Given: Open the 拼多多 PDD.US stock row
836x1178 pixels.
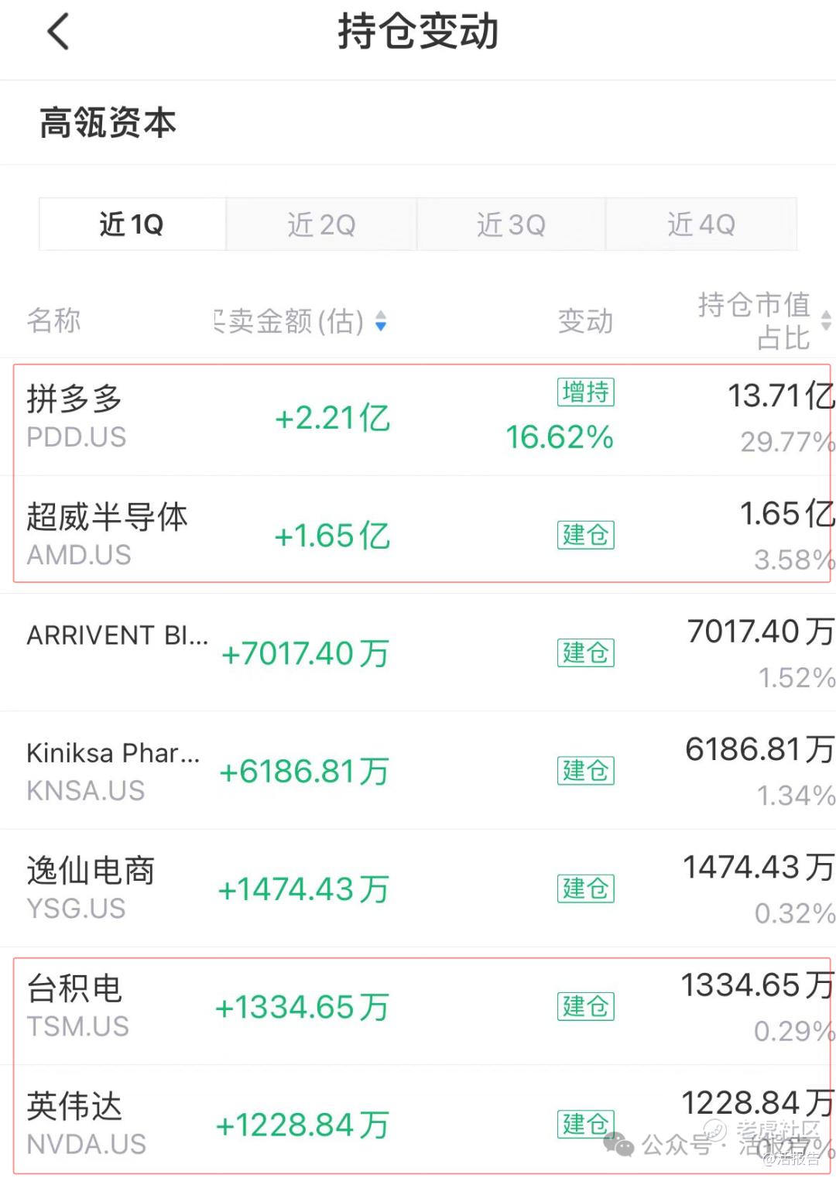Looking at the screenshot, I should [x=418, y=417].
